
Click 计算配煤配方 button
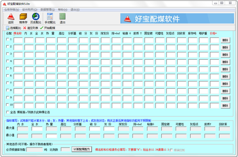pyautogui.click(x=82, y=149)
